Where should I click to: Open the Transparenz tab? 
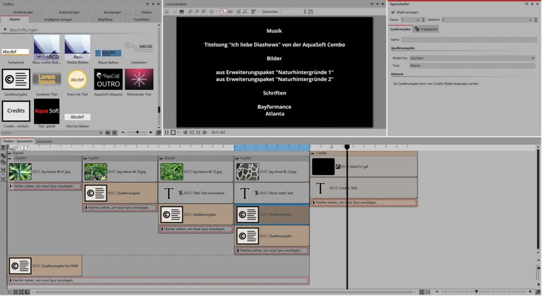click(426, 29)
